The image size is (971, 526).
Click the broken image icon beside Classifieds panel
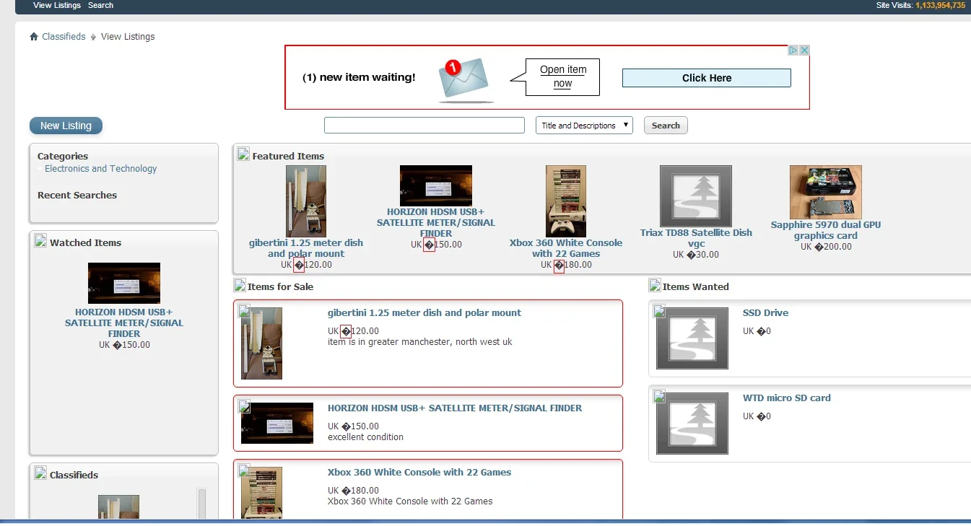point(41,473)
